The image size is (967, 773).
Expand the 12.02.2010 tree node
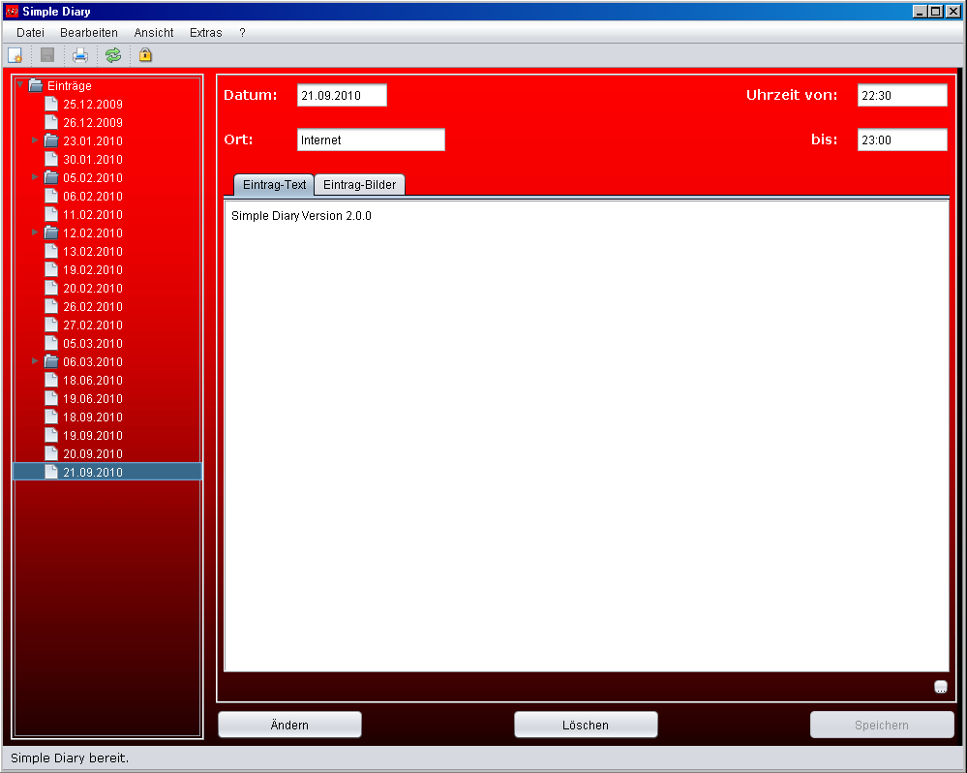(x=35, y=232)
